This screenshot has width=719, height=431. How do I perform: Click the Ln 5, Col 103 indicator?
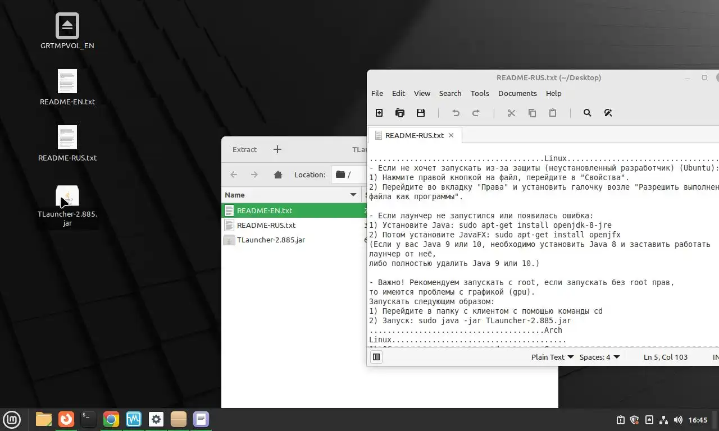tap(666, 357)
